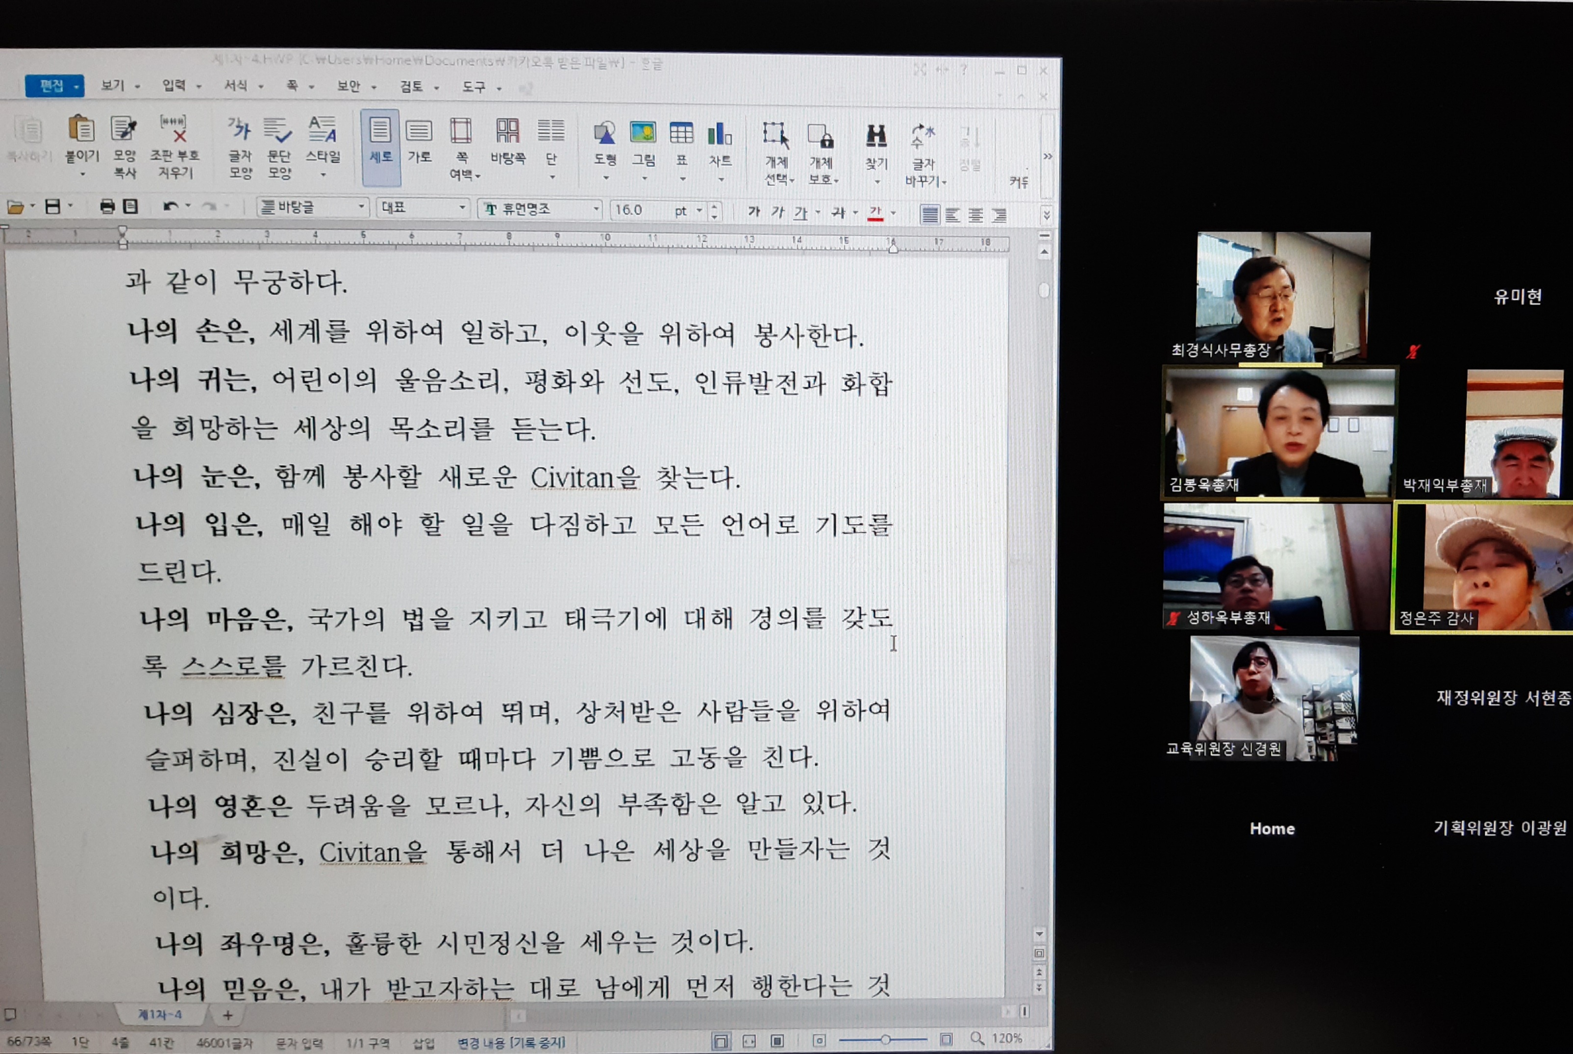Click the 개체 선택 (Object Select) icon

coord(776,135)
